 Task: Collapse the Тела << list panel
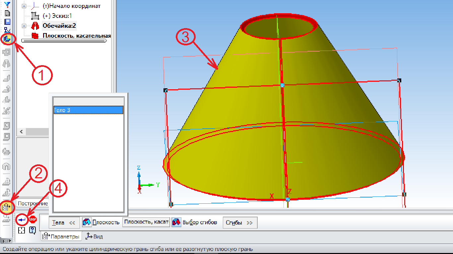tap(64, 223)
